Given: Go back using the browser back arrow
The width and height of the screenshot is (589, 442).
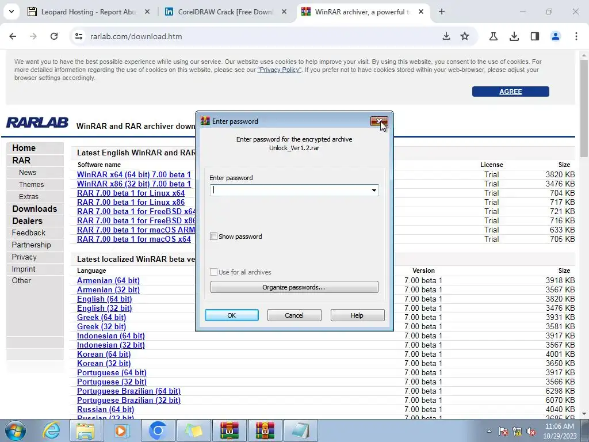Looking at the screenshot, I should (13, 36).
